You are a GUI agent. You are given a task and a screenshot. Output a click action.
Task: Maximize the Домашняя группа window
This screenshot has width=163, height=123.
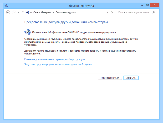(147, 5)
